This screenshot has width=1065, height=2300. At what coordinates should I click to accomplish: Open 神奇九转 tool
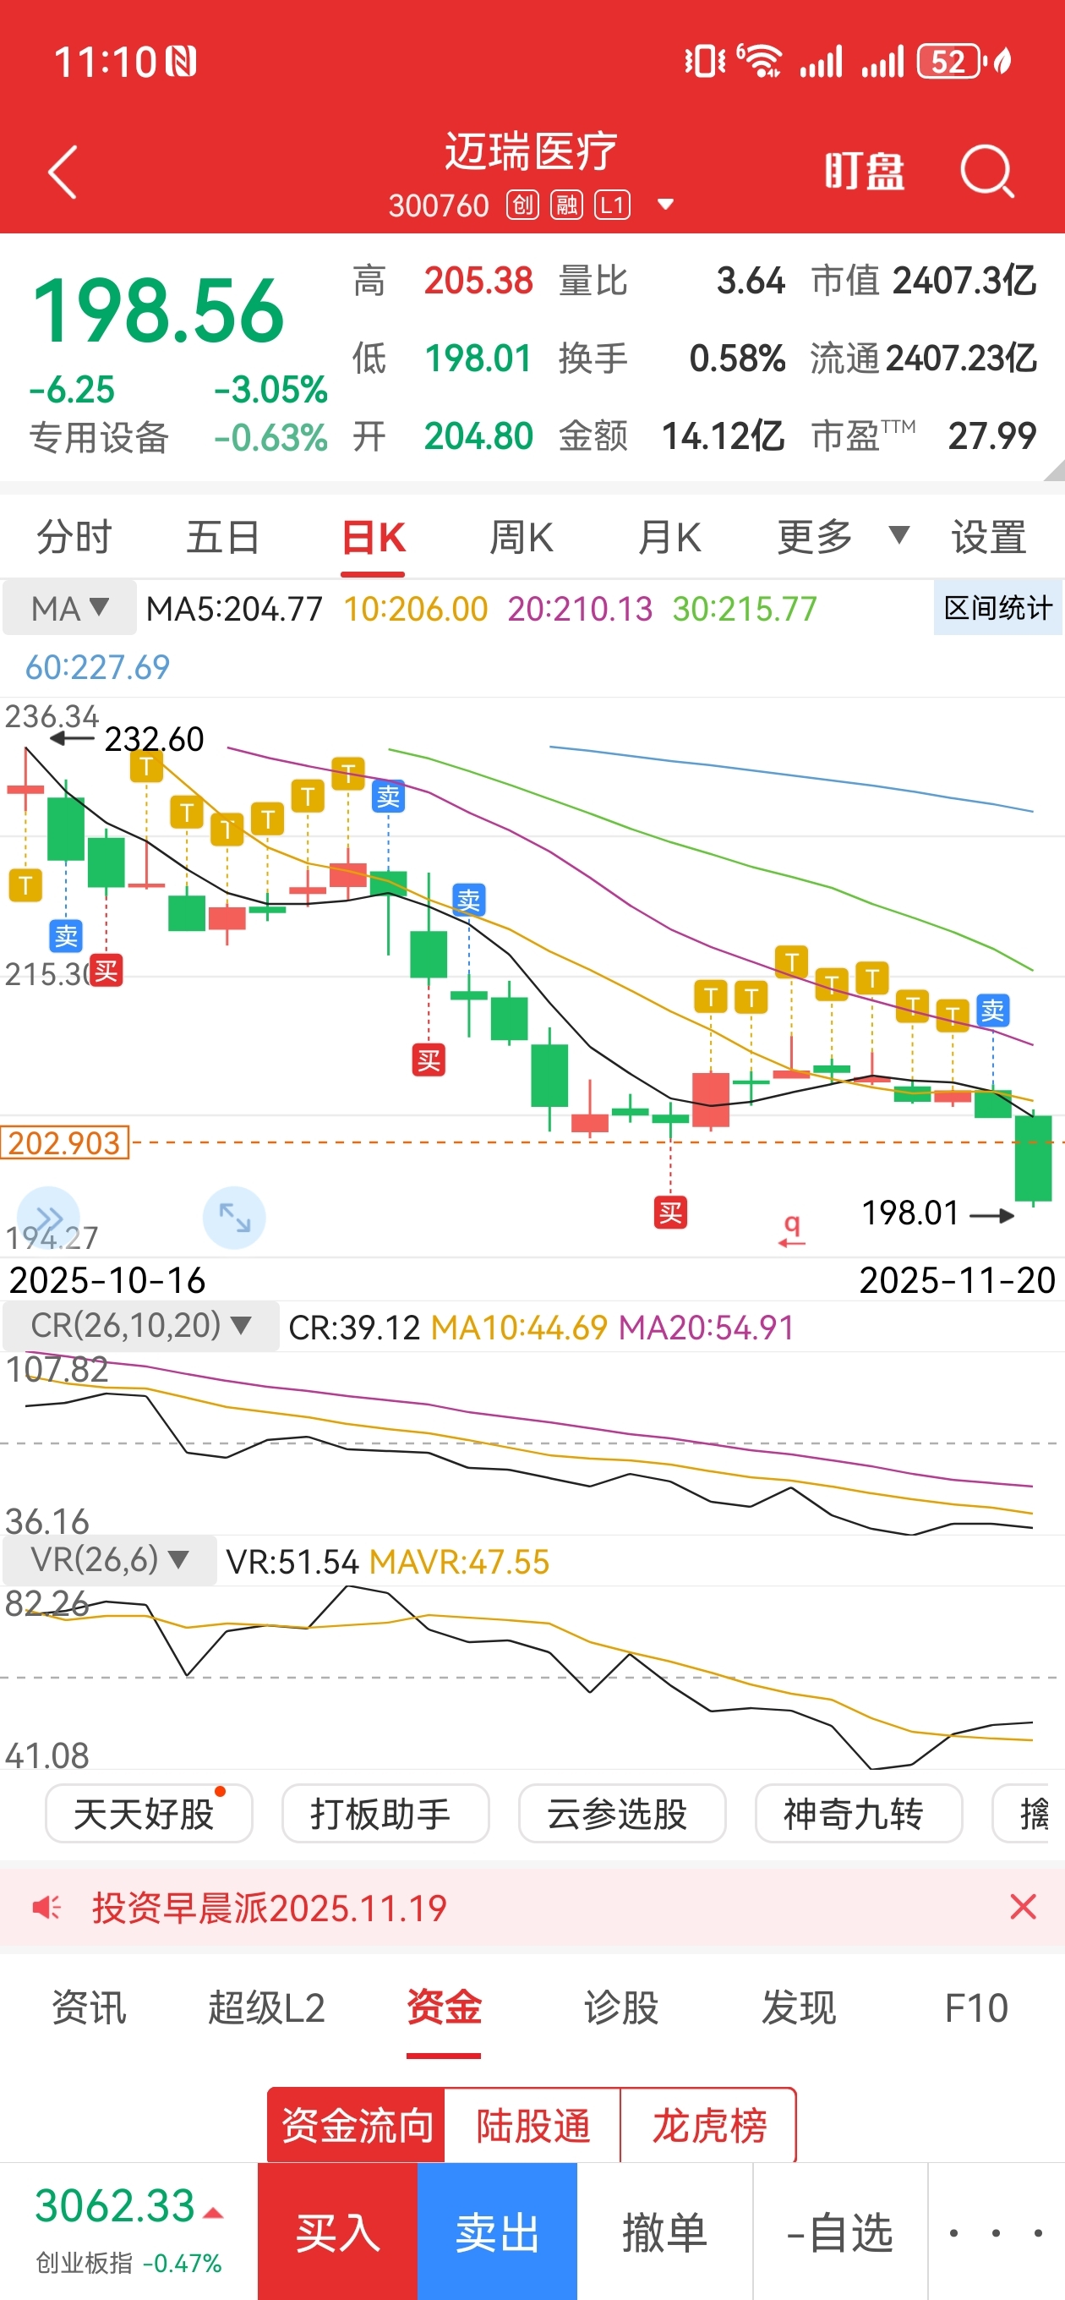pyautogui.click(x=859, y=1812)
